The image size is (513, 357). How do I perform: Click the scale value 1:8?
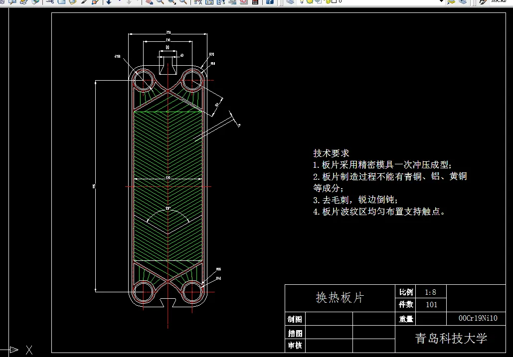[x=431, y=292]
